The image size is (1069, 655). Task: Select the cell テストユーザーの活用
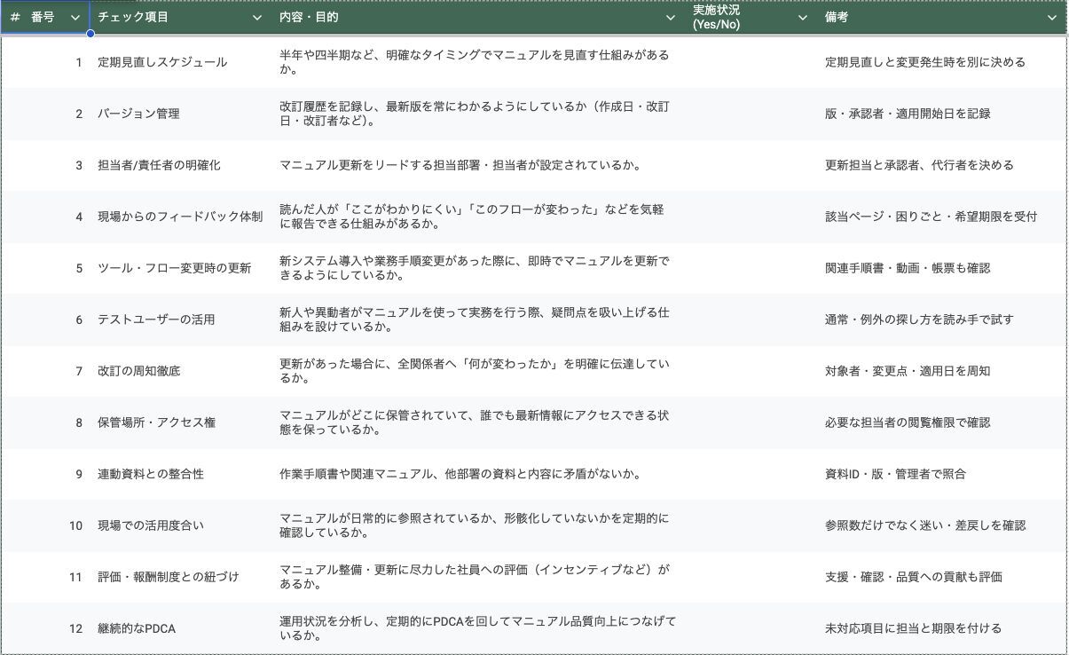click(156, 320)
